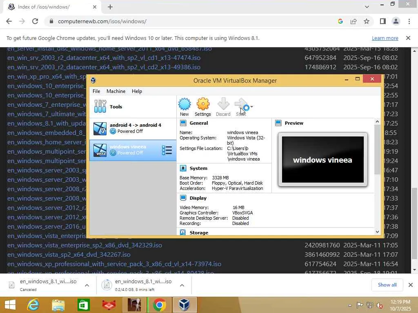This screenshot has width=418, height=313.
Task: Click the Discard toolbar icon
Action: pos(223,107)
